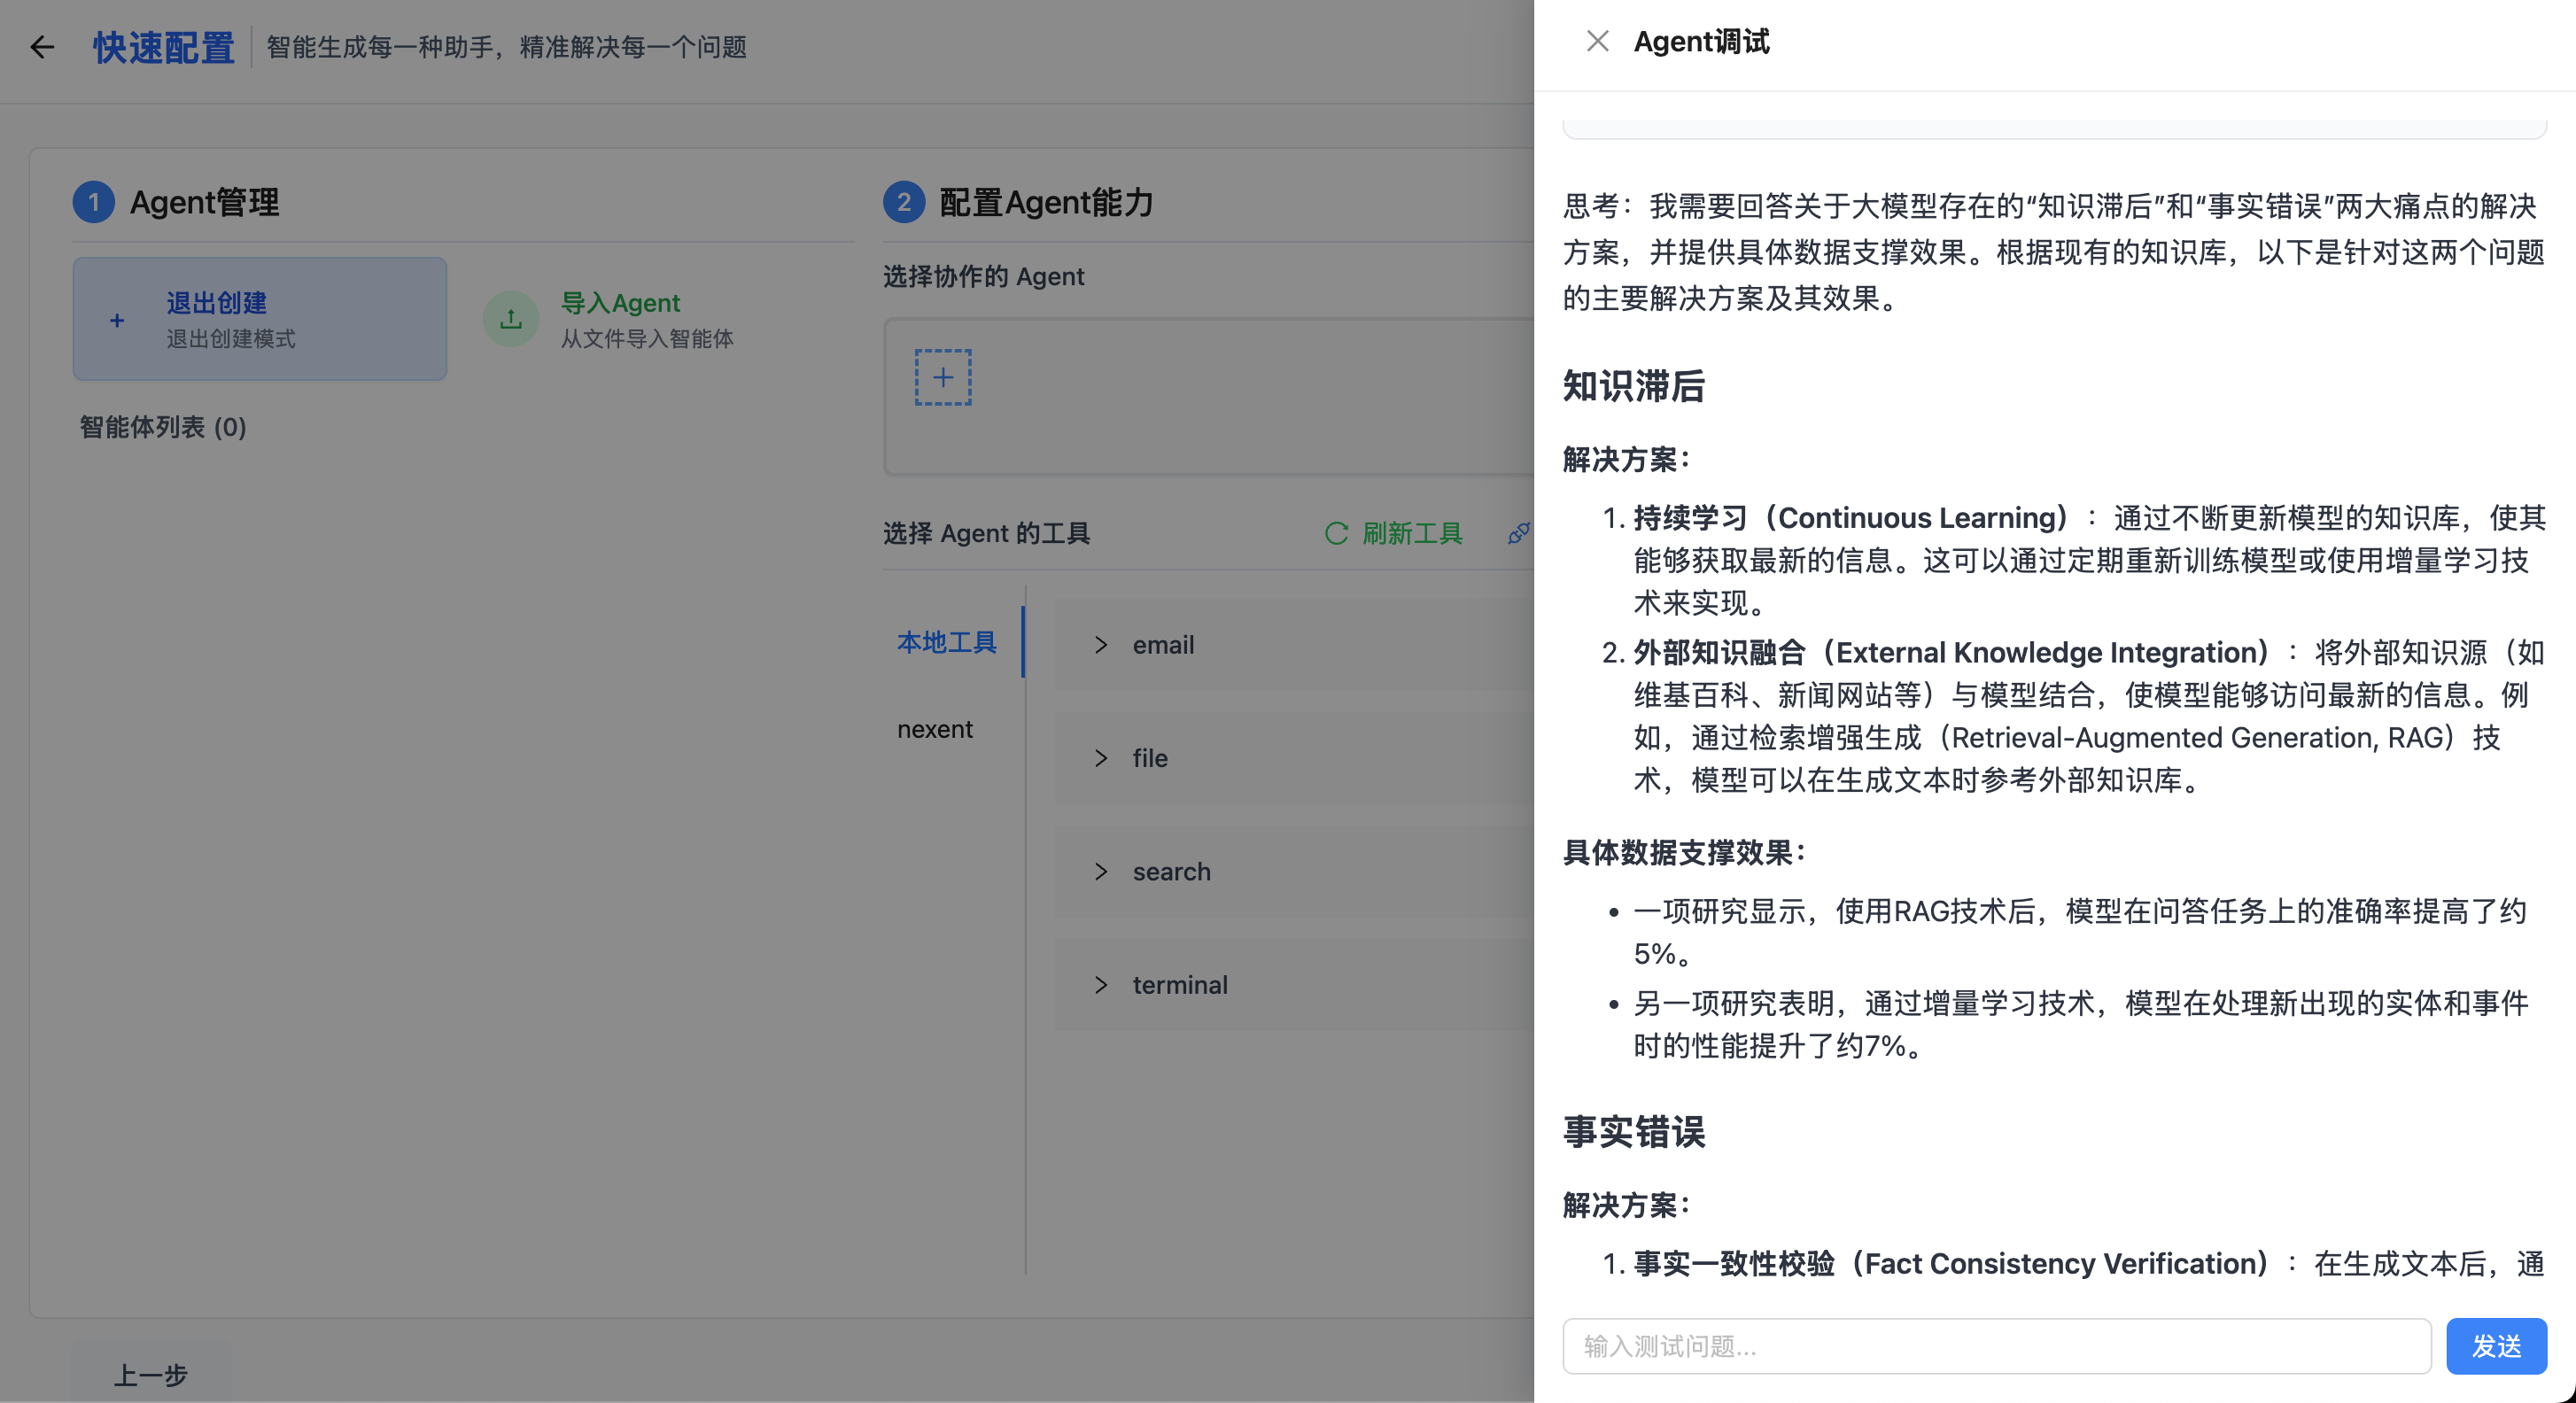Click the plus icon in 退出创建
This screenshot has width=2576, height=1403.
point(117,320)
